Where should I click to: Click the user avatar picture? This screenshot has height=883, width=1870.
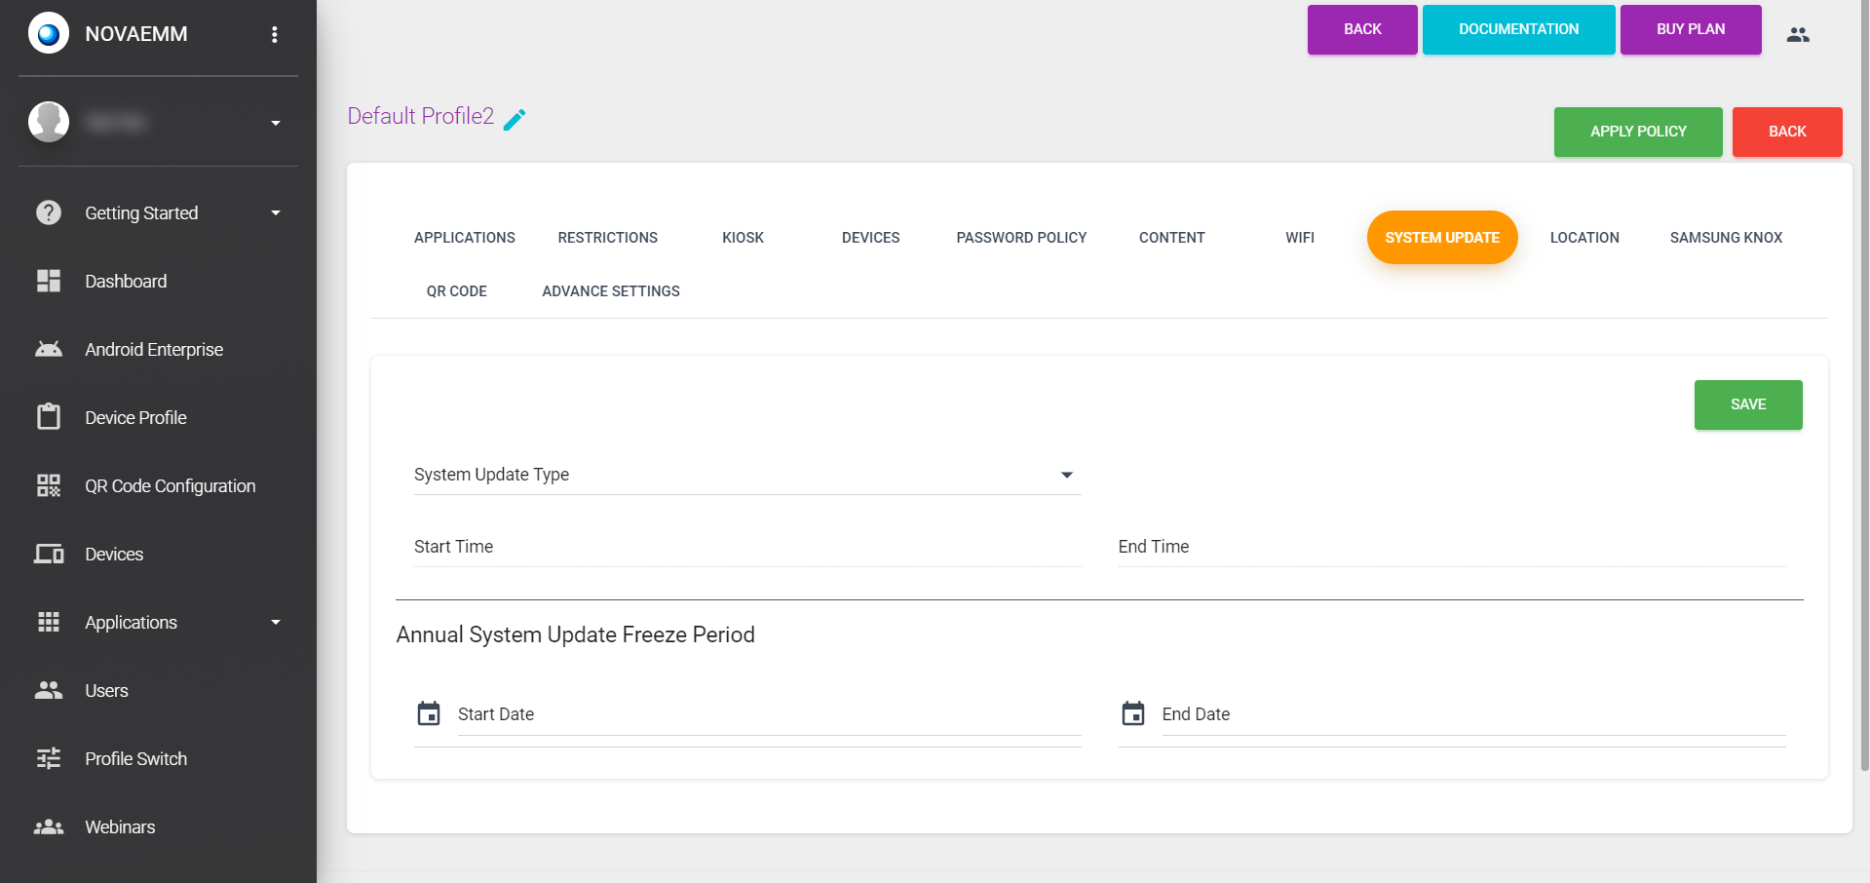click(49, 122)
